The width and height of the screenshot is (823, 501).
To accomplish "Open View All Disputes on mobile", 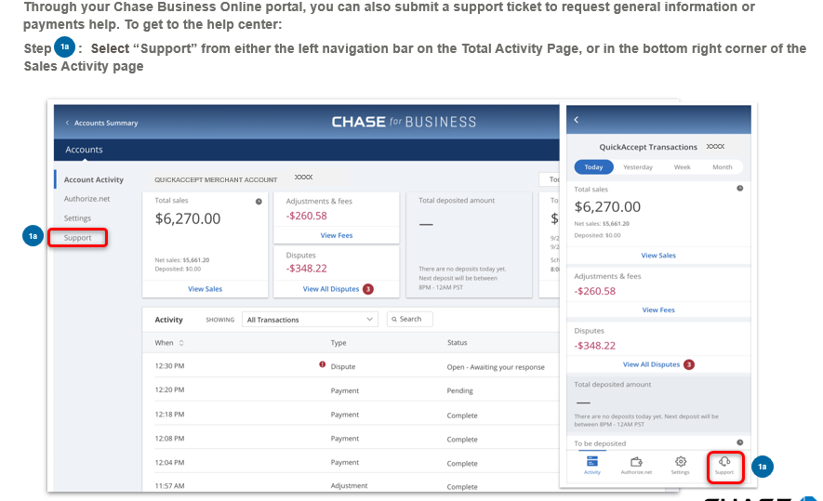I will pyautogui.click(x=651, y=364).
